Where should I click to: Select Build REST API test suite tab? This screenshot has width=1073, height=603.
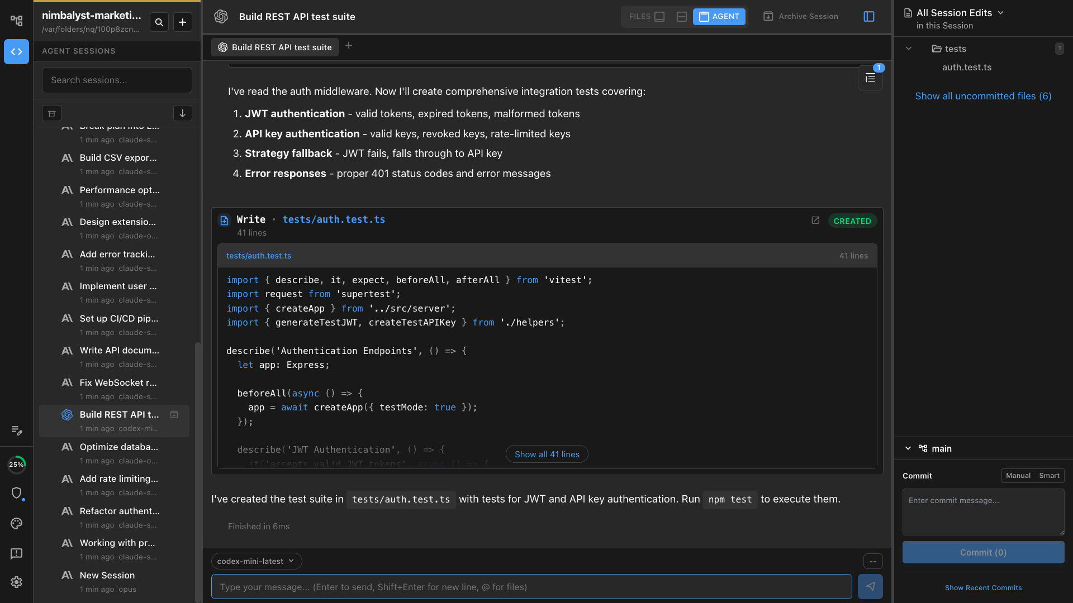click(x=275, y=47)
